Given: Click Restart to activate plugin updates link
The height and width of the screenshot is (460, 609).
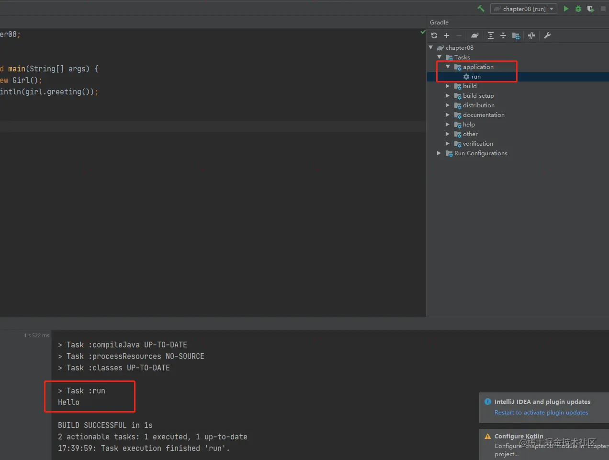Looking at the screenshot, I should 541,413.
